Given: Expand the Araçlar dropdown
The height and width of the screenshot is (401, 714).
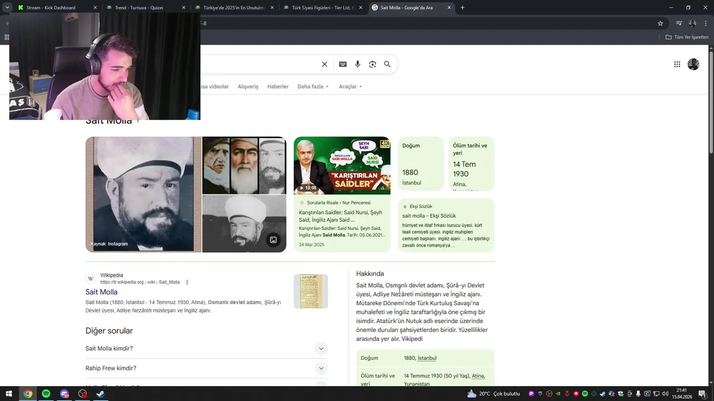Looking at the screenshot, I should click(x=351, y=87).
